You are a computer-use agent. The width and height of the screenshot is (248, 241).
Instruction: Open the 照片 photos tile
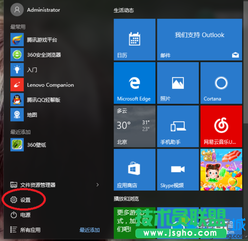[178, 83]
